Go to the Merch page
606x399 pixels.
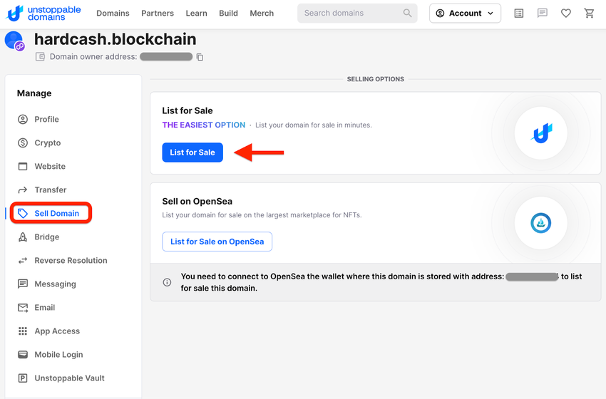click(262, 13)
